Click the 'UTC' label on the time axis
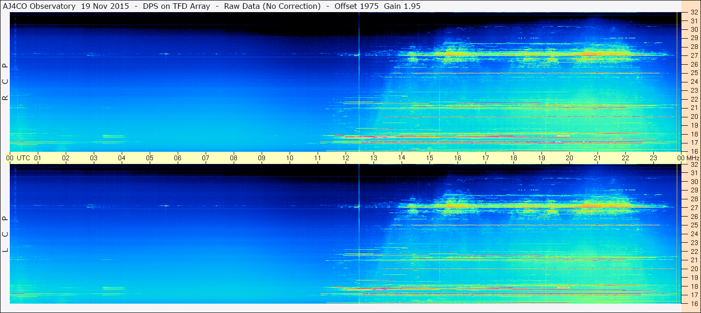 (x=23, y=158)
